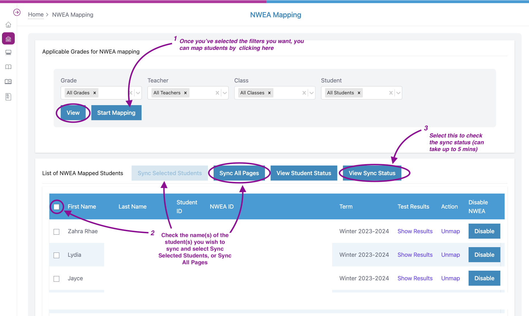Image resolution: width=529 pixels, height=316 pixels.
Task: Unmap Zahra Rhae
Action: click(x=450, y=231)
